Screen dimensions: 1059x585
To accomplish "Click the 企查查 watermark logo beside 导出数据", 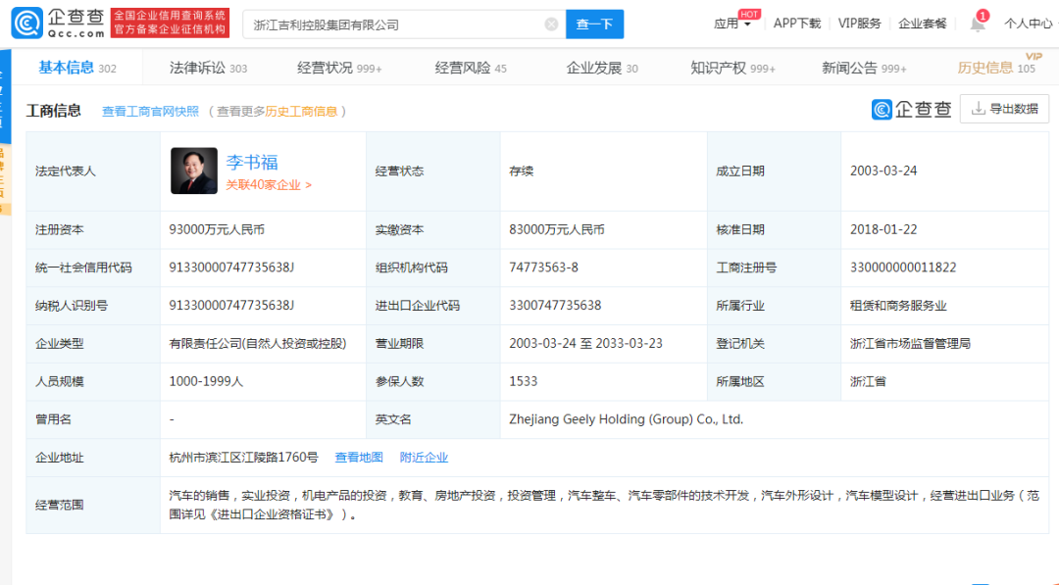I will point(911,110).
